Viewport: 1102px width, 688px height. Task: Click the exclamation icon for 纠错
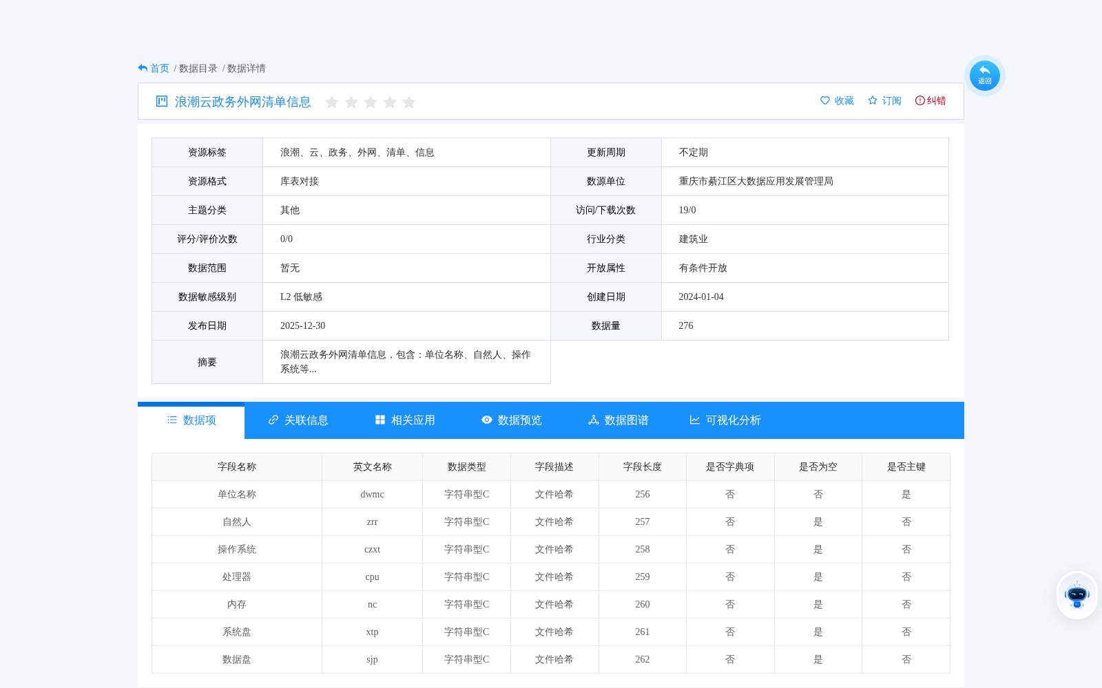920,100
